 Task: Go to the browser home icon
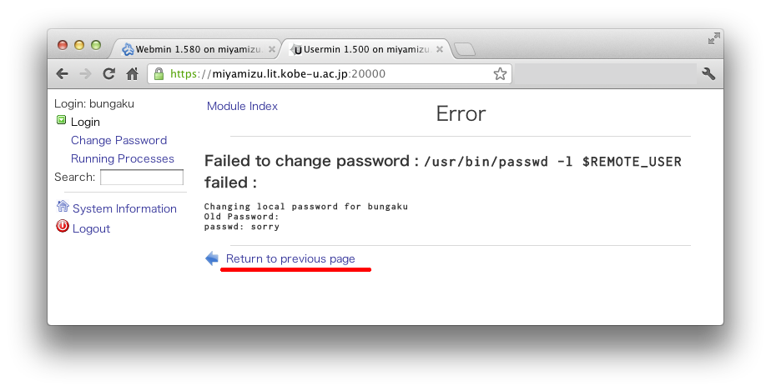(133, 73)
